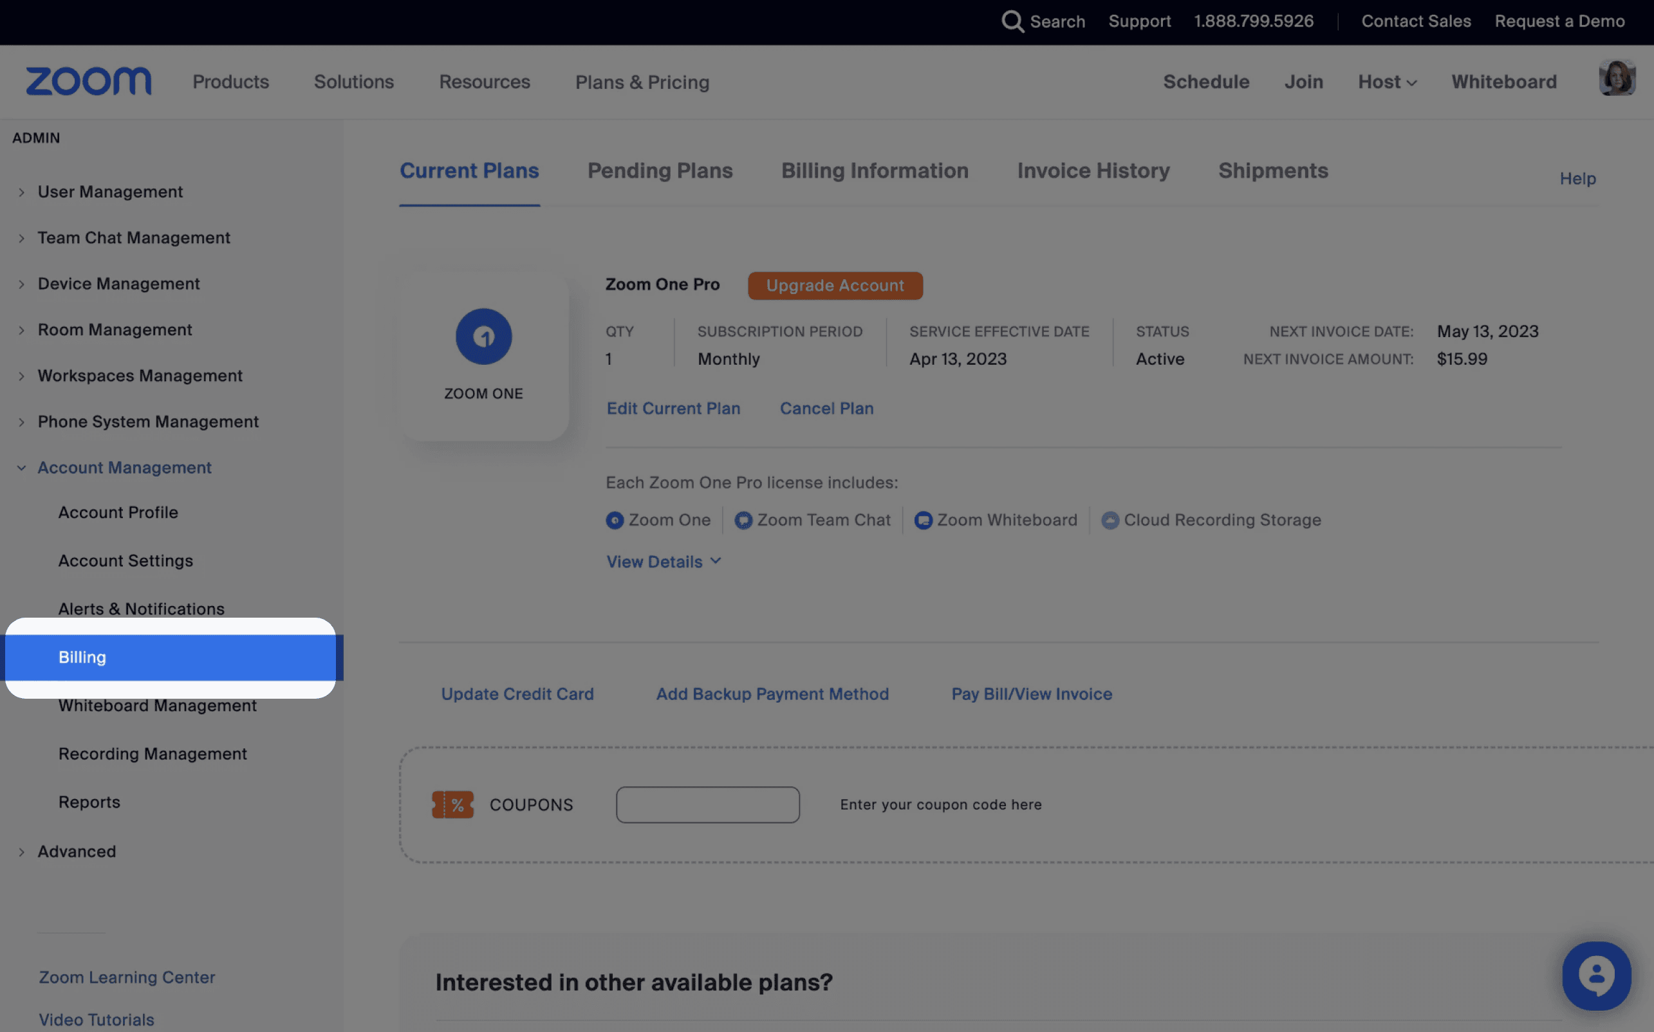Screen dimensions: 1654x1032
Task: Expand View Details for the plan
Action: [663, 562]
